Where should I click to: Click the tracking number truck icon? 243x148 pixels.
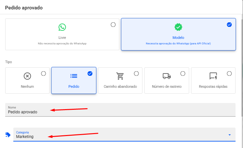(166, 76)
